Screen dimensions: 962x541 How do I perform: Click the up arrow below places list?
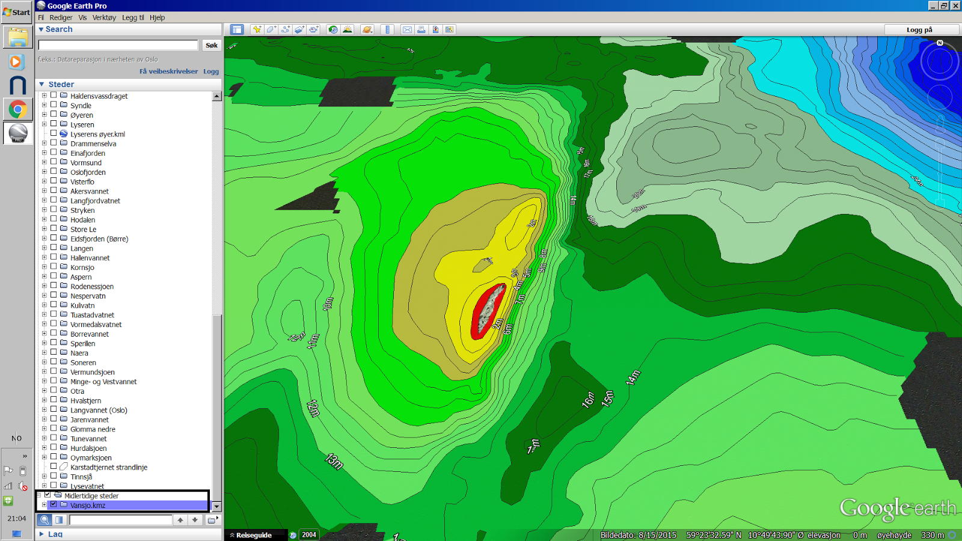(180, 520)
